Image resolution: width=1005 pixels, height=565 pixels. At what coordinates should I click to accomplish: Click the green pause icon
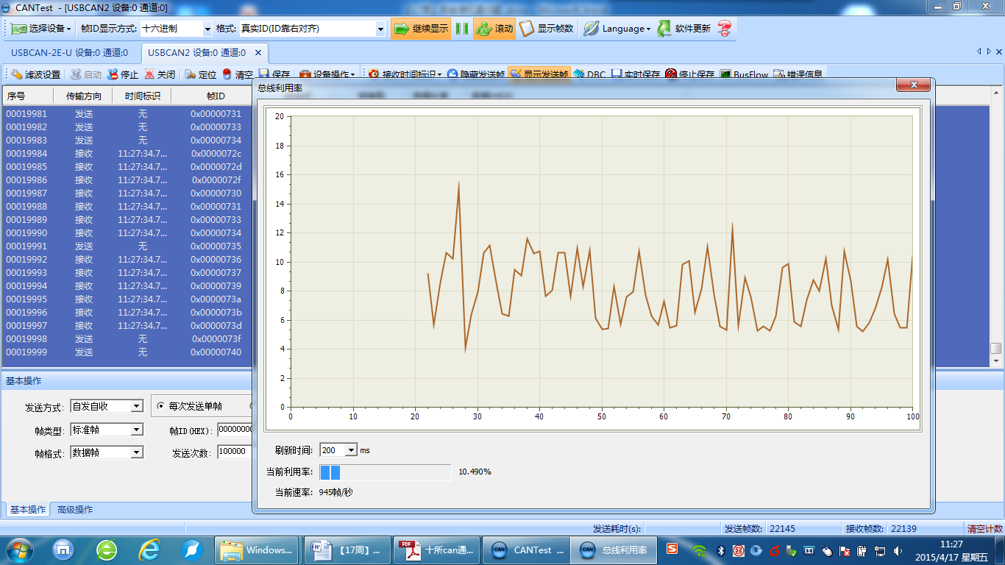click(x=462, y=29)
